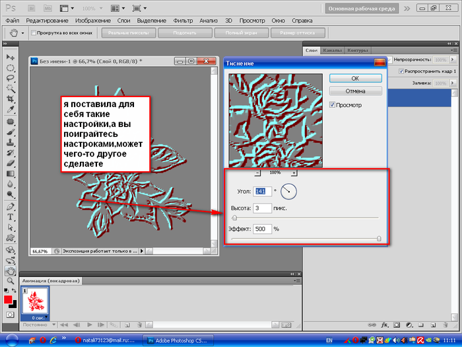Select the Elliptical Marquee tool
Screen dimensions: 462x347
tap(11, 68)
